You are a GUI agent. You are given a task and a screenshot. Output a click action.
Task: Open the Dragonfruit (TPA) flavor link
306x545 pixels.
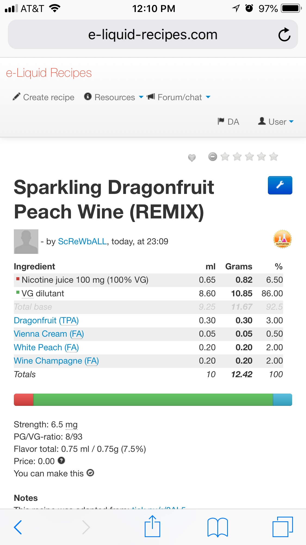coord(46,320)
